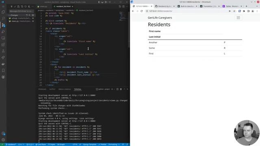Open the Chromium extensions puzzle icon
This screenshot has height=146, width=260.
pos(244,11)
